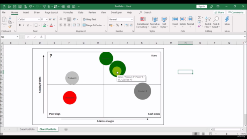
Task: Open Format as Table gallery
Action: [154, 22]
